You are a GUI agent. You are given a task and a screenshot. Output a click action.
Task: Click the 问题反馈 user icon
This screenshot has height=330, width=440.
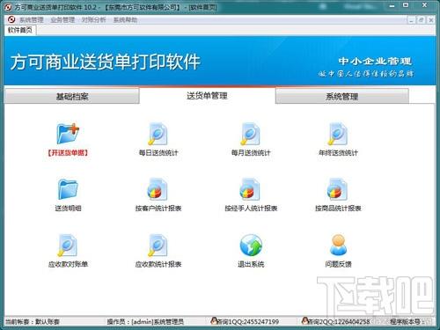(338, 245)
